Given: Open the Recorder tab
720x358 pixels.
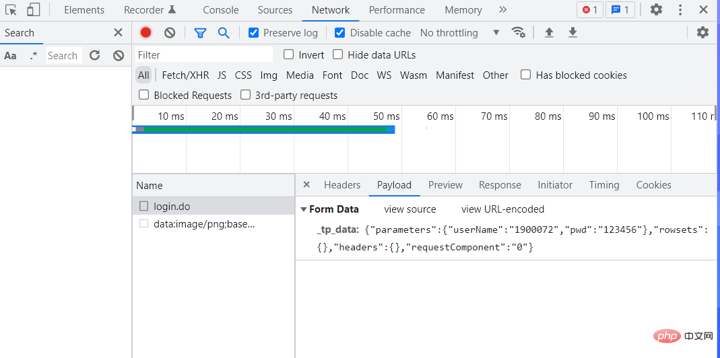Looking at the screenshot, I should [150, 9].
